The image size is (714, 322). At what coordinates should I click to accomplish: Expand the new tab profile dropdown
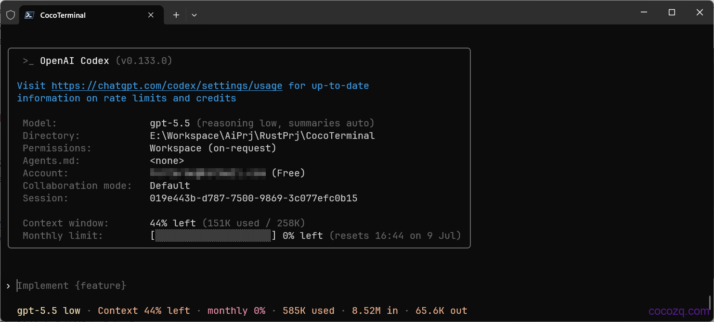[194, 15]
